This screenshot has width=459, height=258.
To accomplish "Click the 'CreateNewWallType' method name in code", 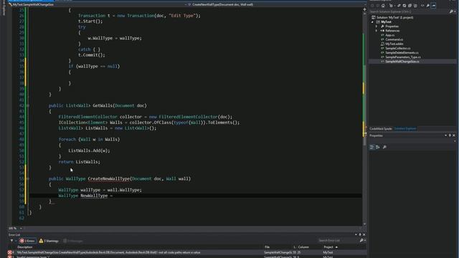I will pyautogui.click(x=108, y=178).
